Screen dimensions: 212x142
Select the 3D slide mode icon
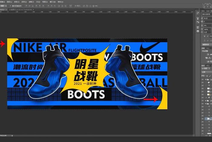pos(93,6)
